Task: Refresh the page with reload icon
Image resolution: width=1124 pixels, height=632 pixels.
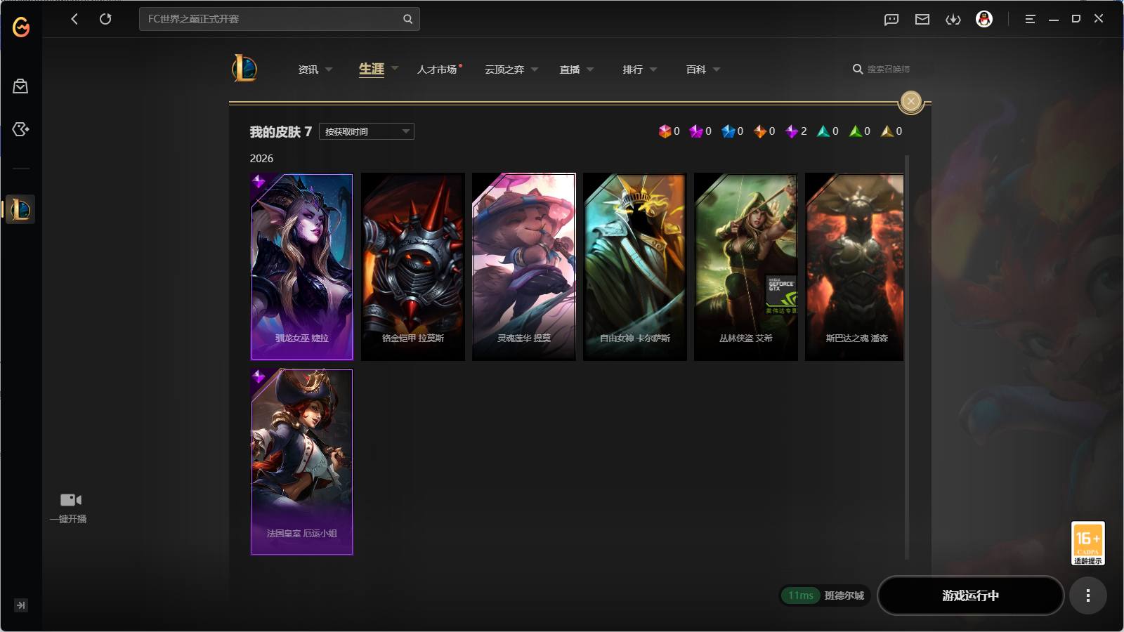Action: point(105,19)
